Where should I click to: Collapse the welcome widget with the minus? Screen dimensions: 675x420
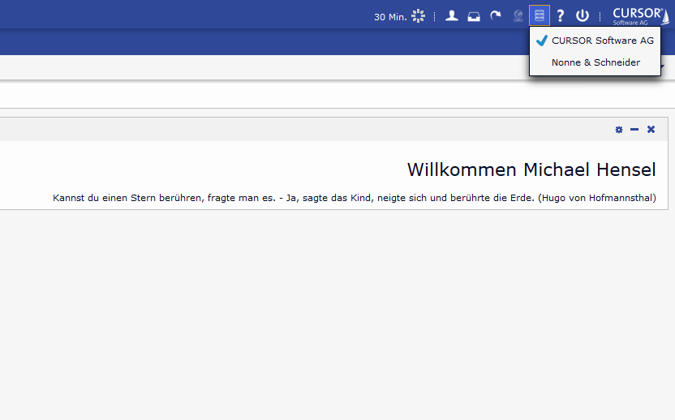click(x=634, y=130)
